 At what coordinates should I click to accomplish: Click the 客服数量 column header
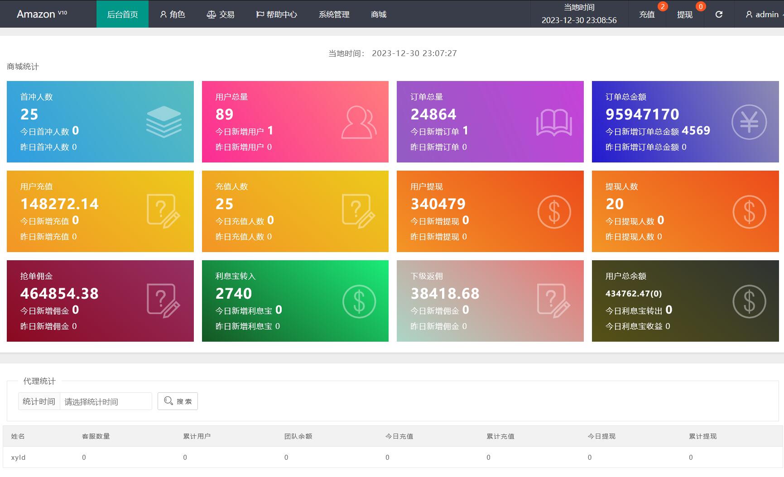(x=96, y=436)
